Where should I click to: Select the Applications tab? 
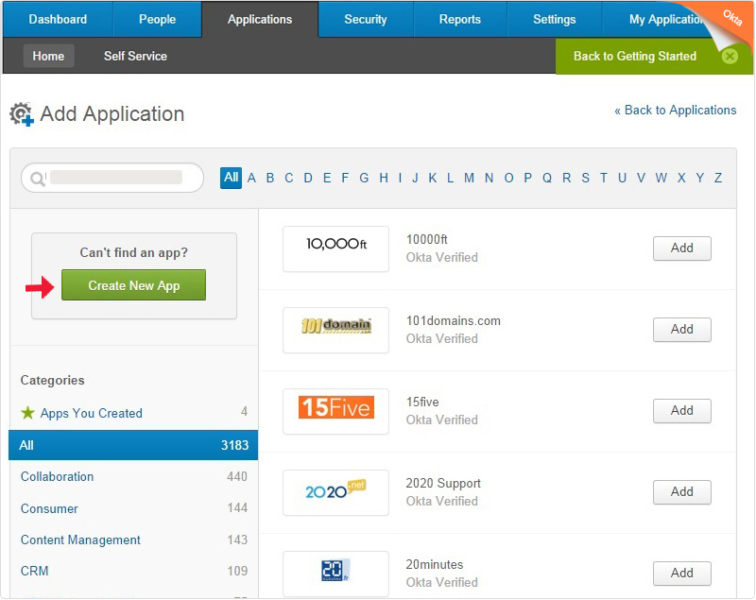click(260, 19)
